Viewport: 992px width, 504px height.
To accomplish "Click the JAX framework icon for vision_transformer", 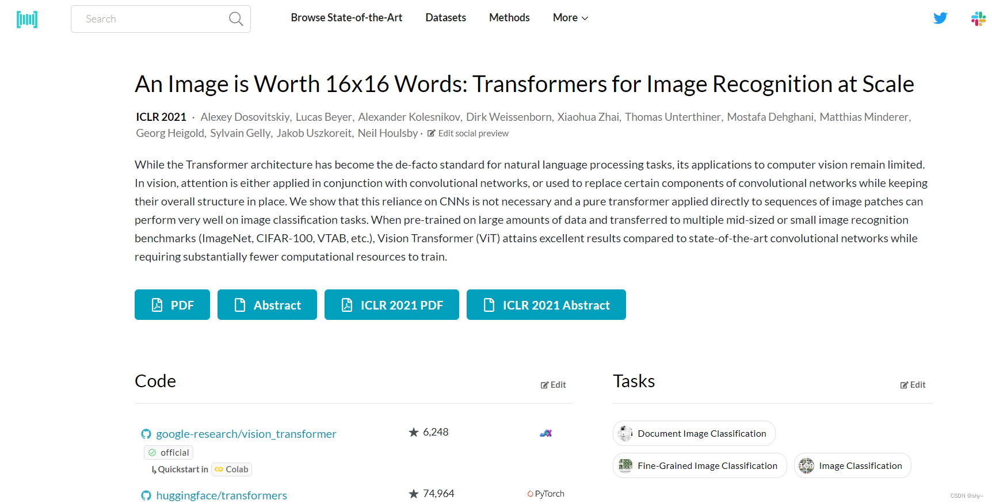I will [x=545, y=433].
